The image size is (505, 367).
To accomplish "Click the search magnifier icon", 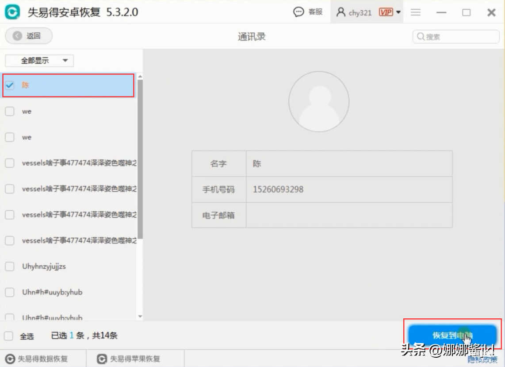I will tap(420, 36).
